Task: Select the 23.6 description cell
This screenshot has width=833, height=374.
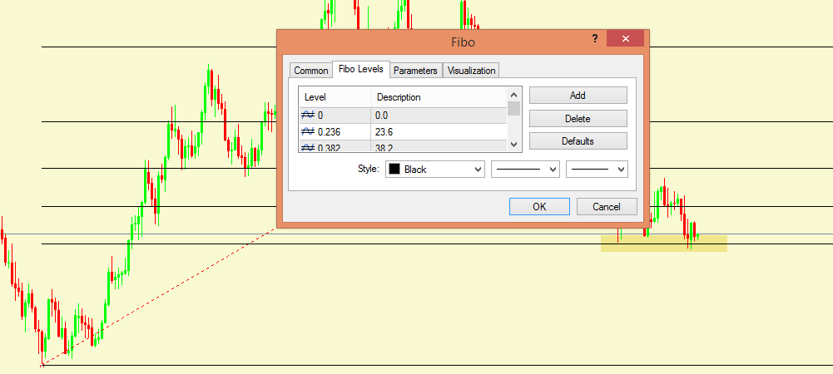Action: point(439,131)
